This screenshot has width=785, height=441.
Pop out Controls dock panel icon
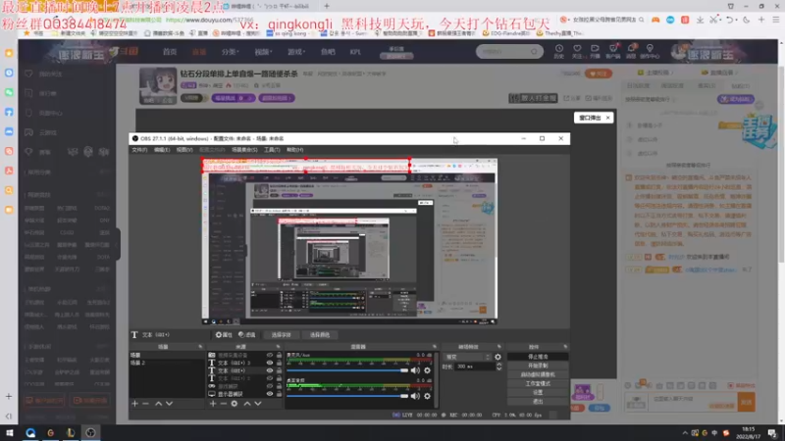click(565, 347)
